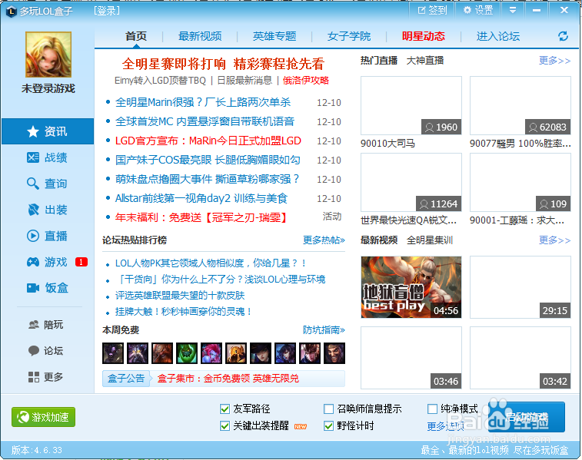Switch to the 进入论坛 tab
Screen dimensions: 582x460
click(x=498, y=36)
